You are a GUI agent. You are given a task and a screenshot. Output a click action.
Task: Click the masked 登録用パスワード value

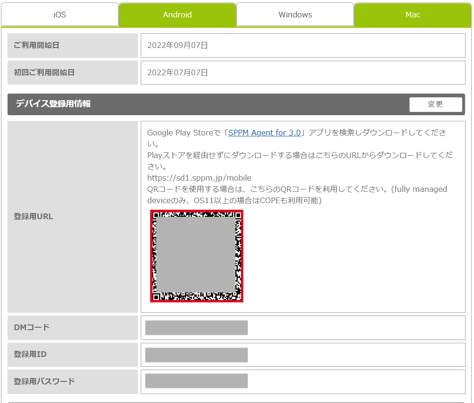click(x=196, y=381)
